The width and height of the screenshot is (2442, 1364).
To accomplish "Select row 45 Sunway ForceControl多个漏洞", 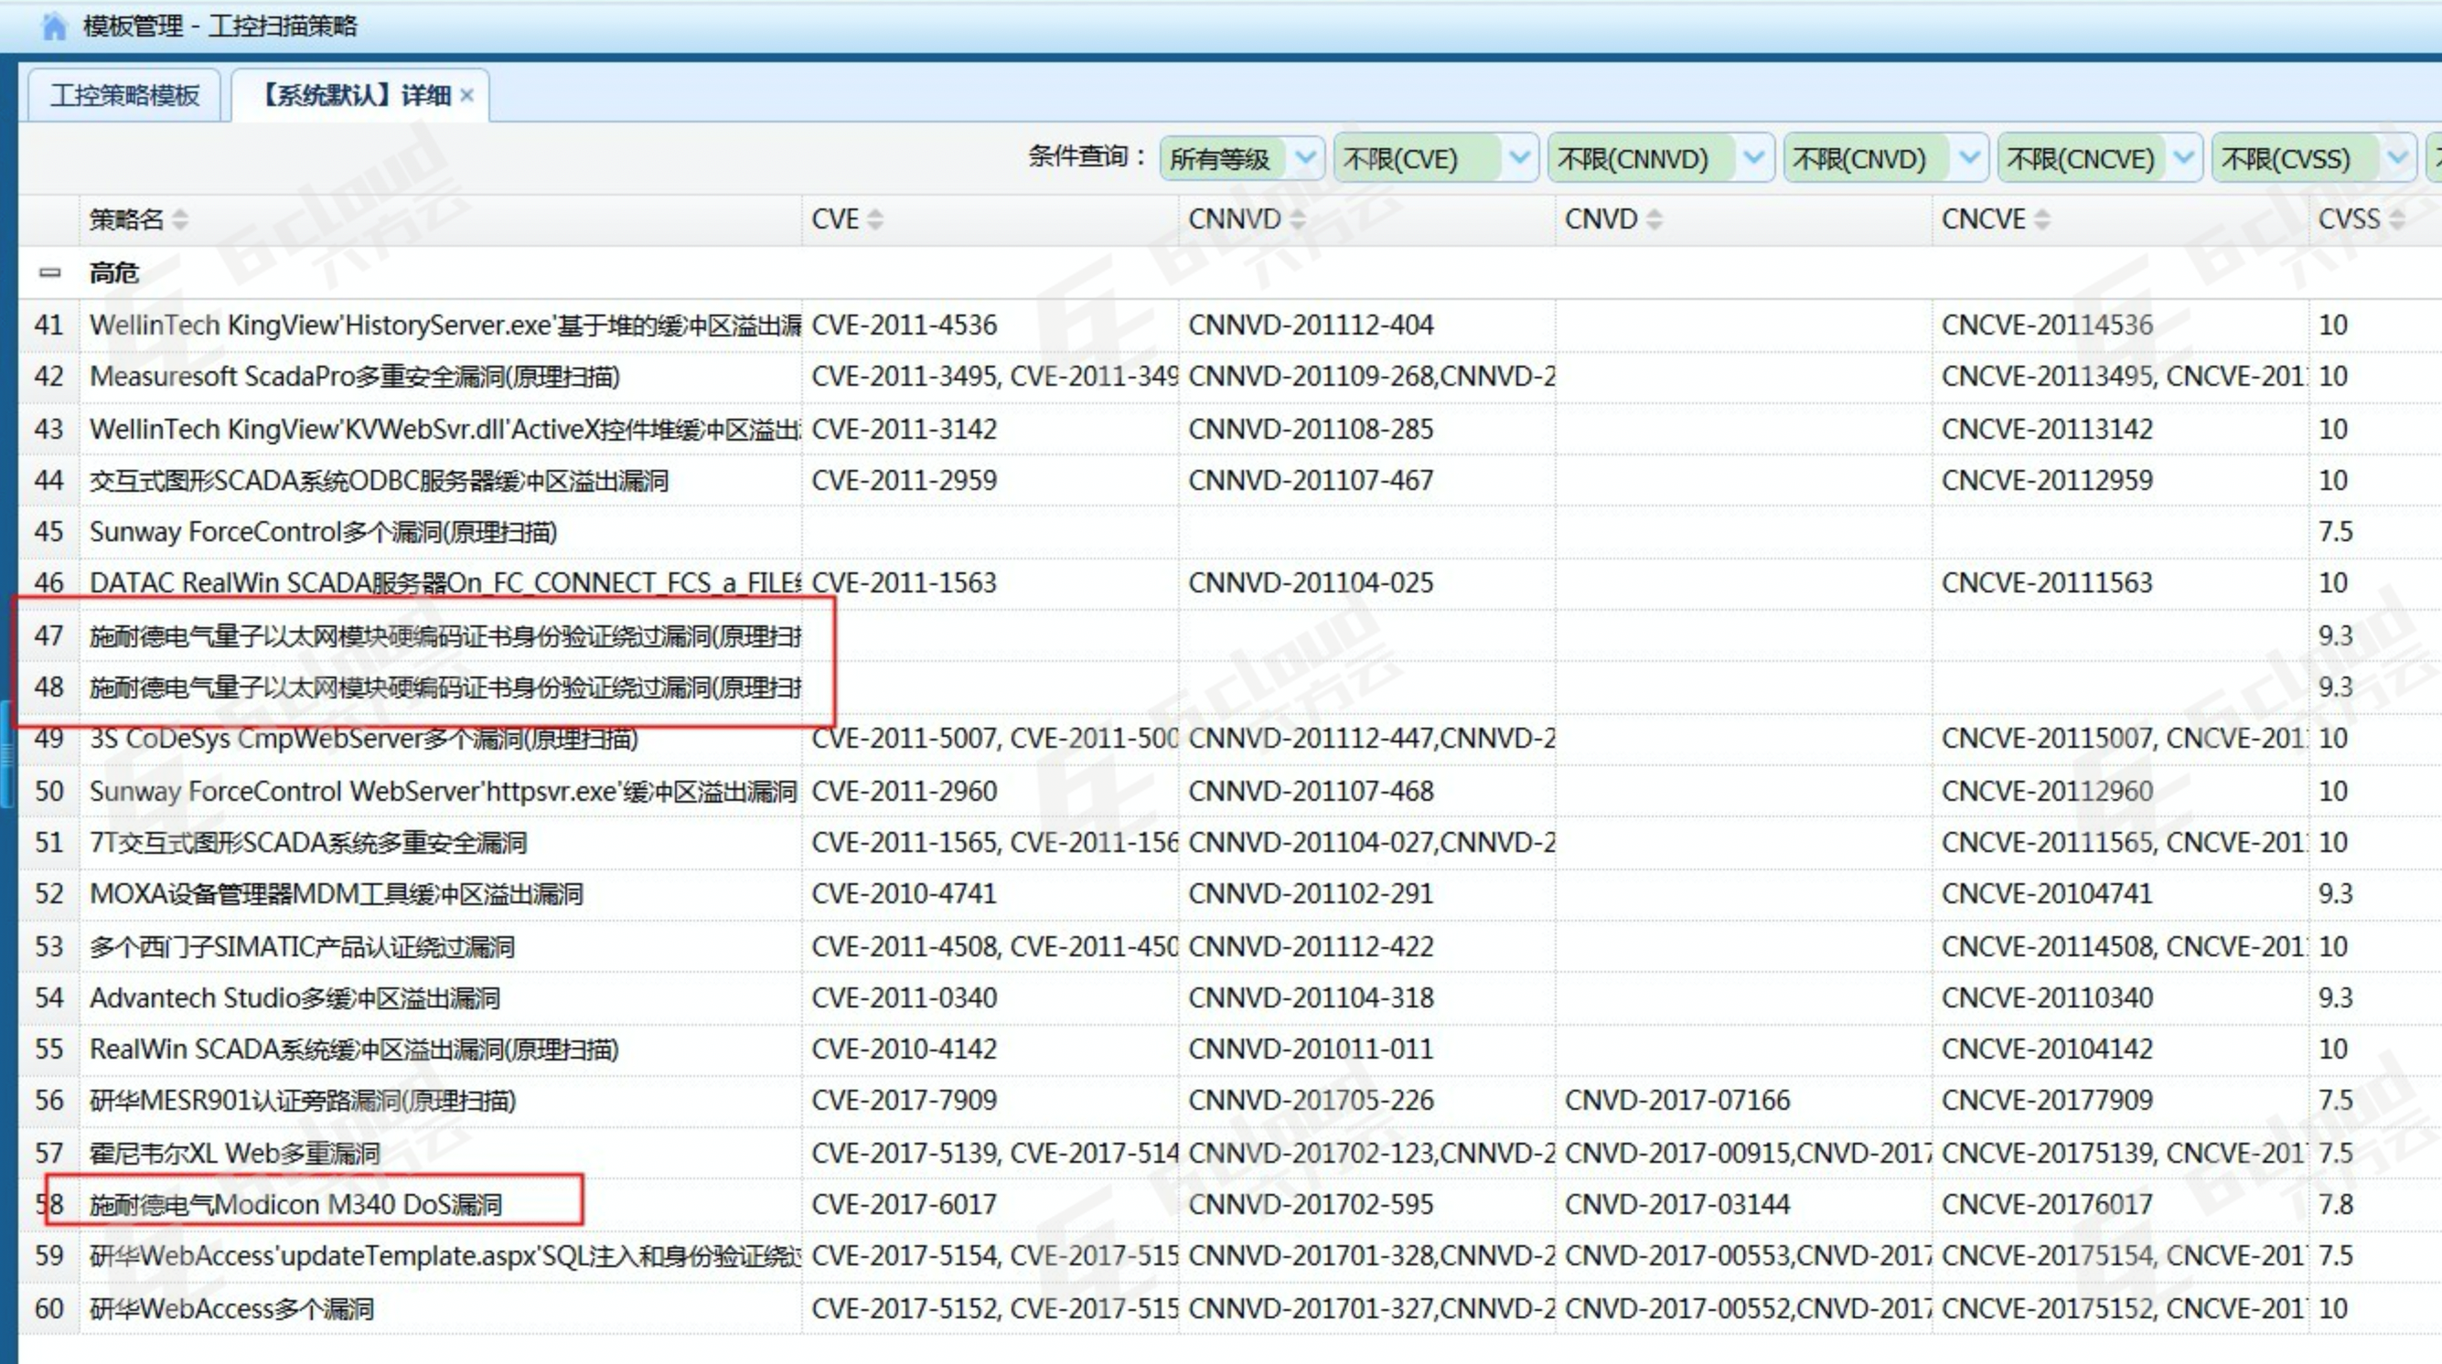I will pos(1229,532).
